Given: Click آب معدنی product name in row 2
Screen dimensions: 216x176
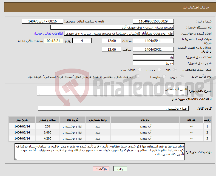Looking at the screenshot, I should click(145, 132).
